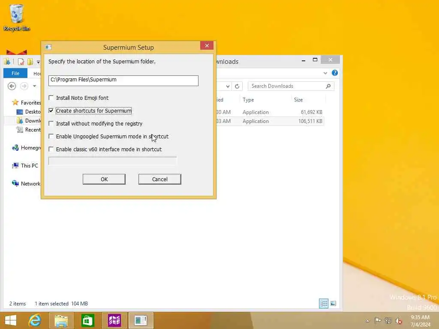The image size is (439, 329).
Task: Open File Explorer taskbar icon
Action: [61, 320]
